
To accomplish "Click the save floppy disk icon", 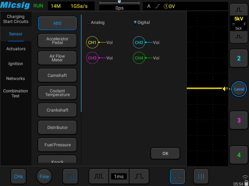I will (70, 176).
